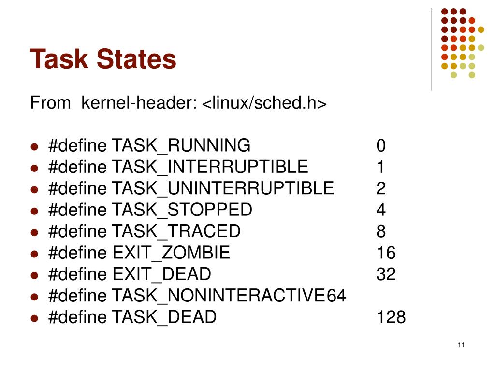Click the EXIT_DEAD define text
The image size is (495, 371).
coord(130,274)
